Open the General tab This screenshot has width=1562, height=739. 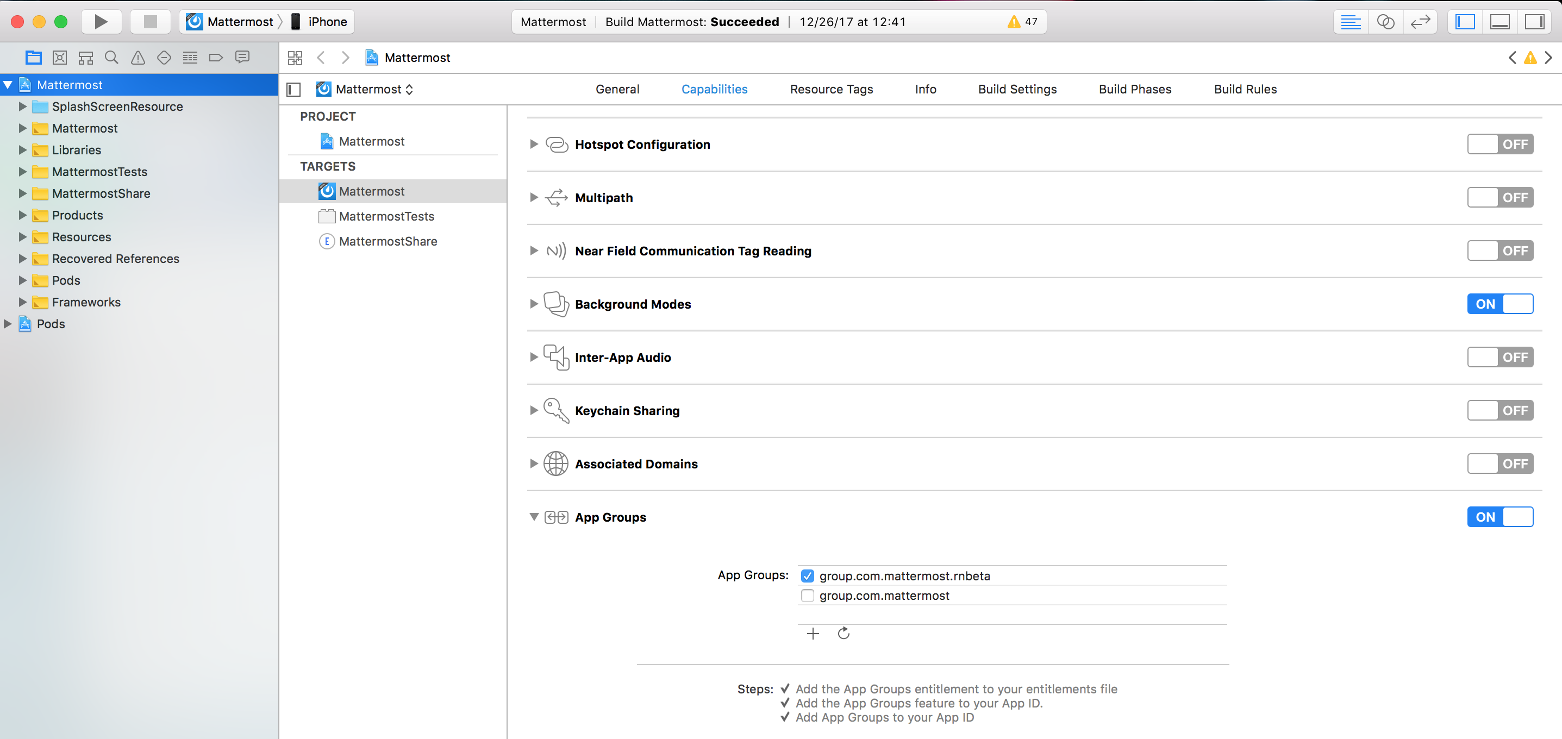tap(617, 89)
